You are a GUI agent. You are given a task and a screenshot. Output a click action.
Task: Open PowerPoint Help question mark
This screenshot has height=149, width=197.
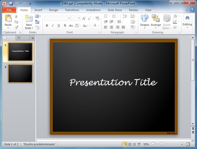point(192,10)
